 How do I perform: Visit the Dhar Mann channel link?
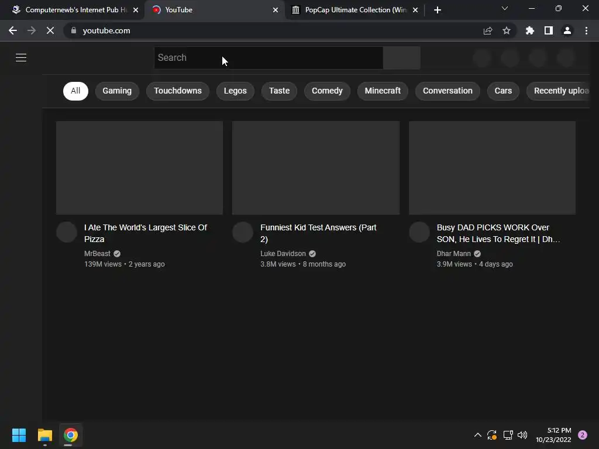[x=454, y=254]
